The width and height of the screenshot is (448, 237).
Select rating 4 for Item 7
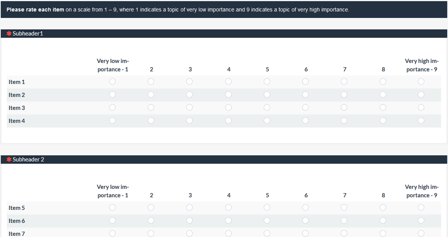(x=228, y=233)
